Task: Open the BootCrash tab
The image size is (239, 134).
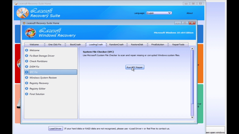Action: pos(75,44)
